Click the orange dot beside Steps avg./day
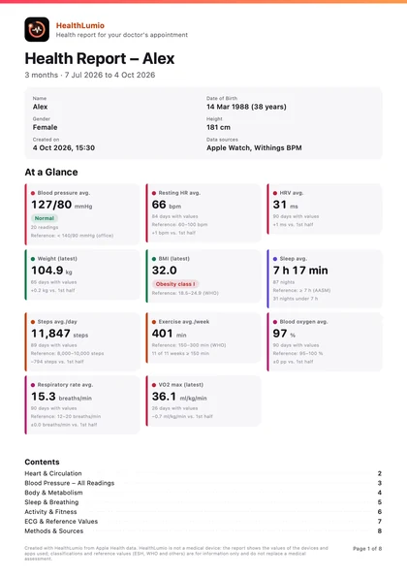This screenshot has width=407, height=577. [33, 322]
